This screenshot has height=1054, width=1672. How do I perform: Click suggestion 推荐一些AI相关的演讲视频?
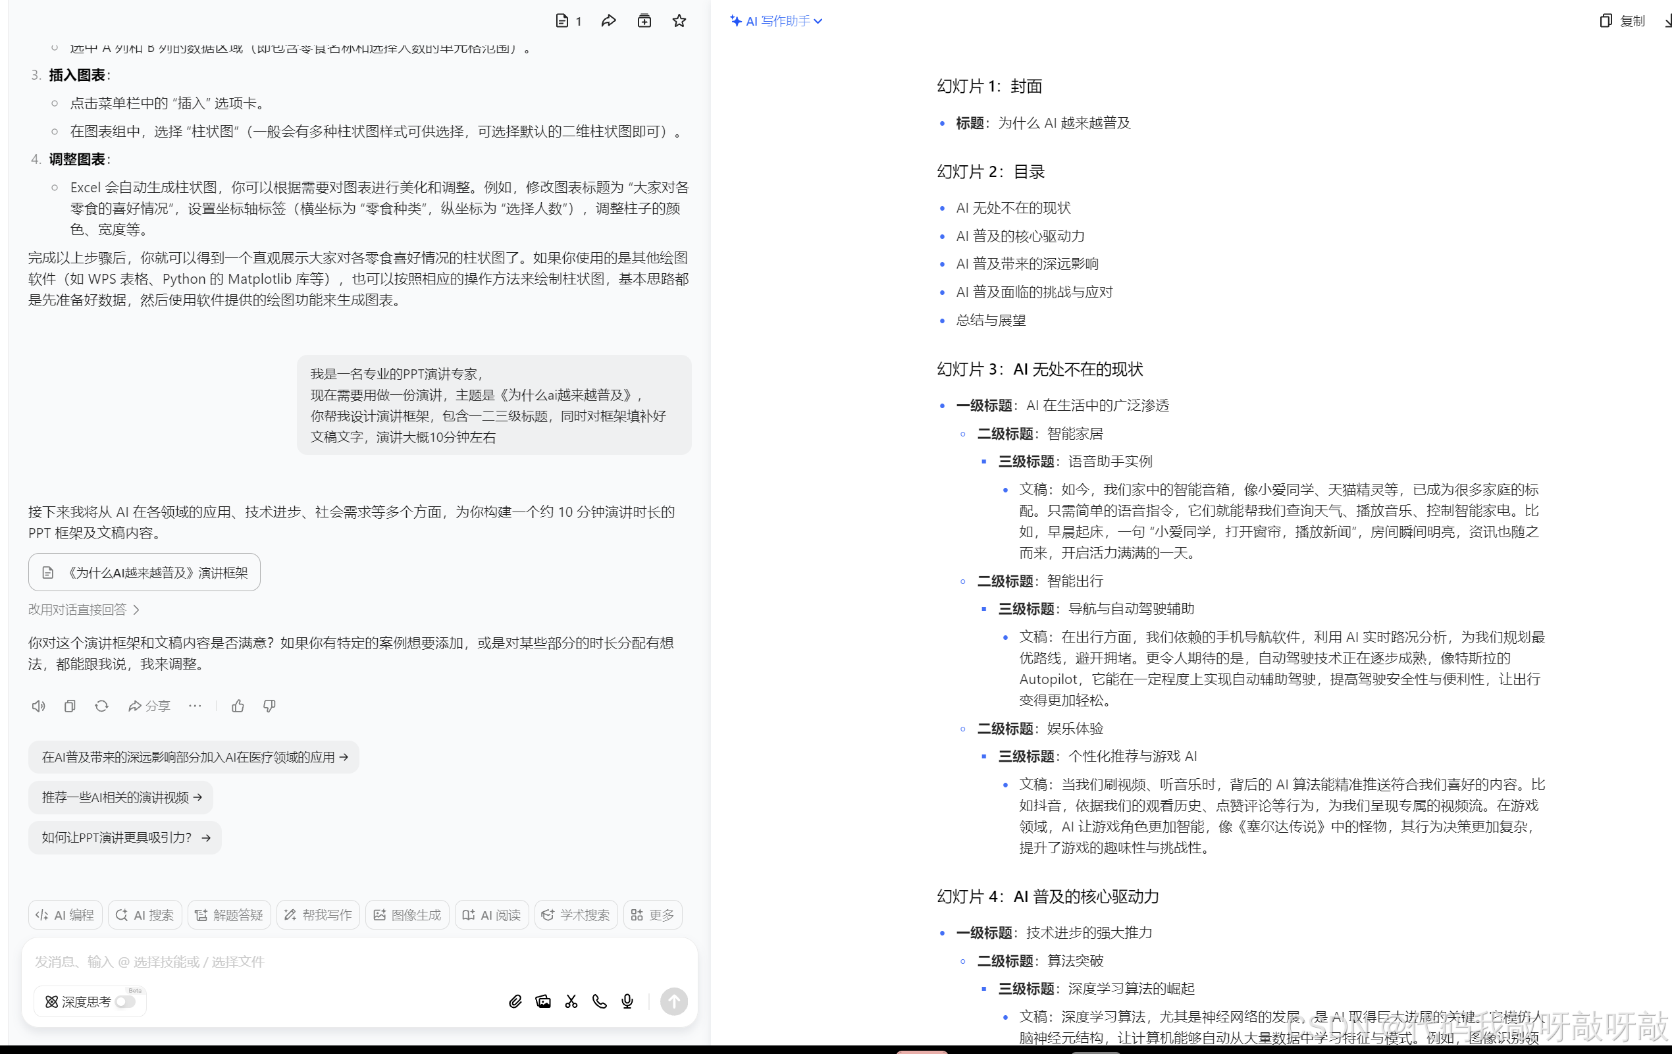(121, 797)
